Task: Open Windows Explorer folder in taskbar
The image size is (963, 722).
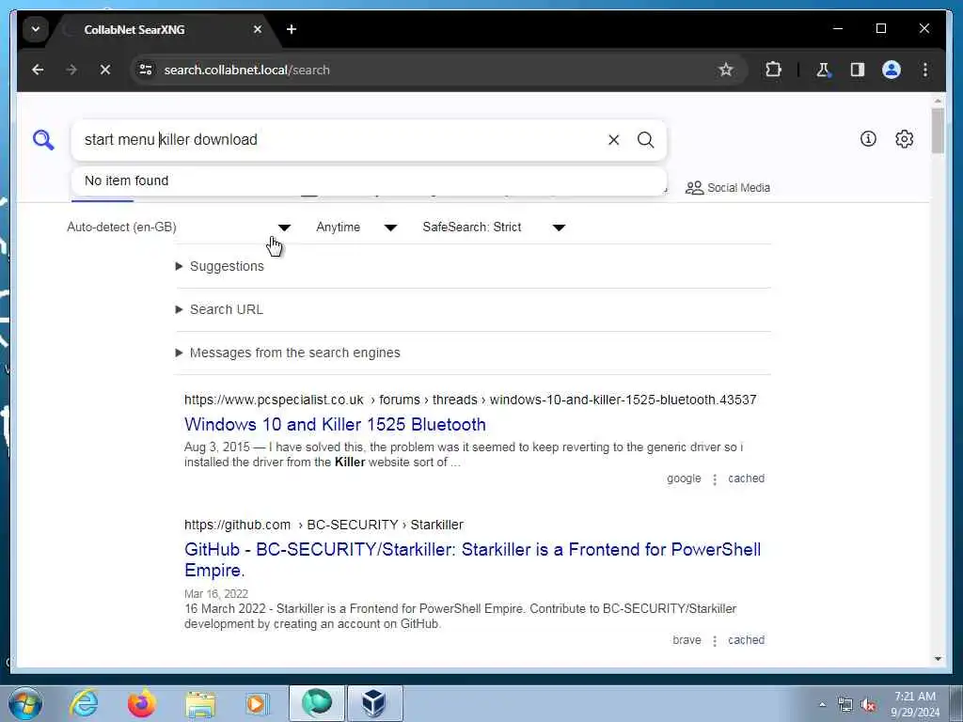Action: click(x=200, y=704)
